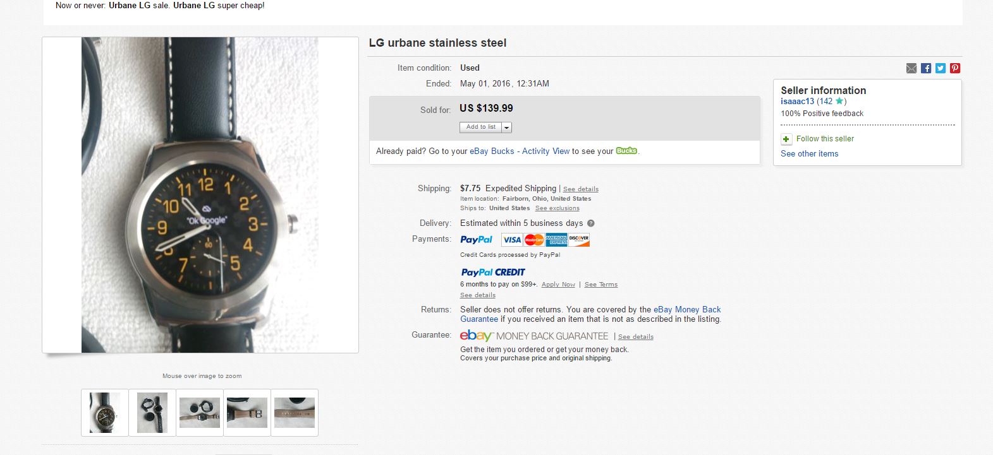The image size is (993, 455).
Task: Share listing on Twitter icon
Action: (x=941, y=68)
